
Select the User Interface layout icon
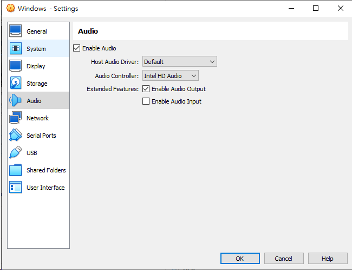click(16, 188)
